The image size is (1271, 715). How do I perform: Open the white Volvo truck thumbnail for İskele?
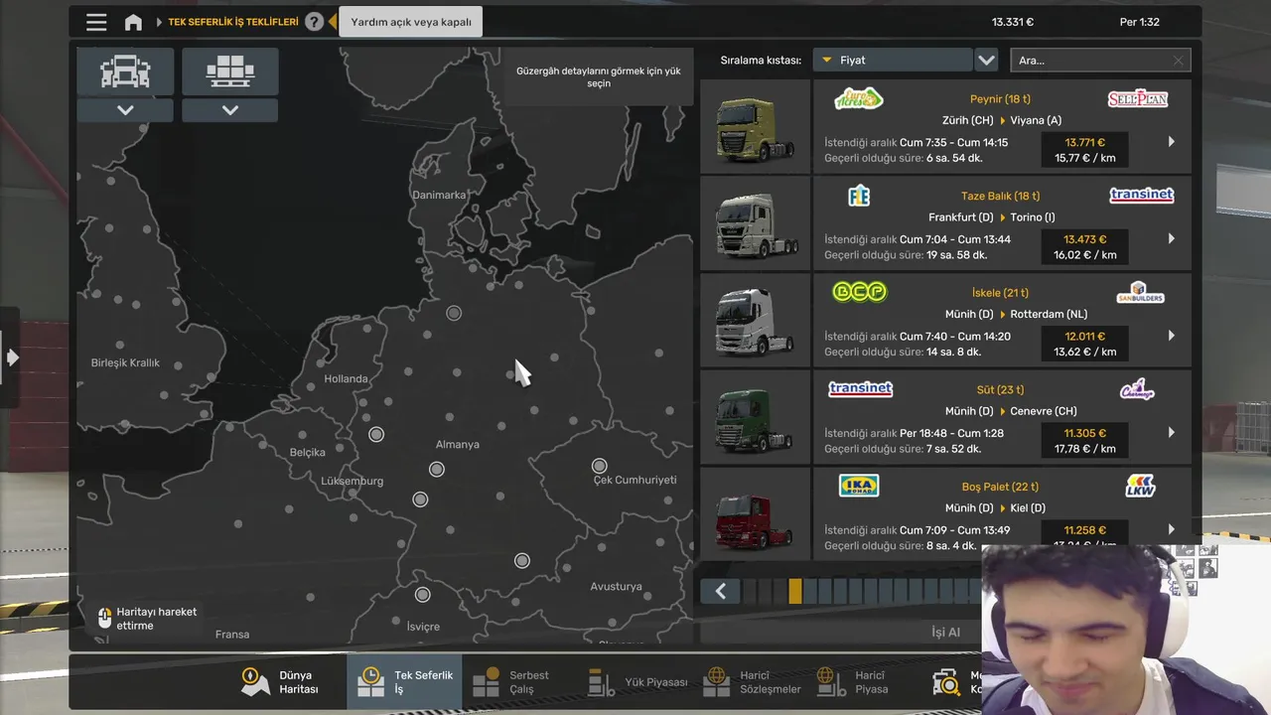[x=756, y=320]
